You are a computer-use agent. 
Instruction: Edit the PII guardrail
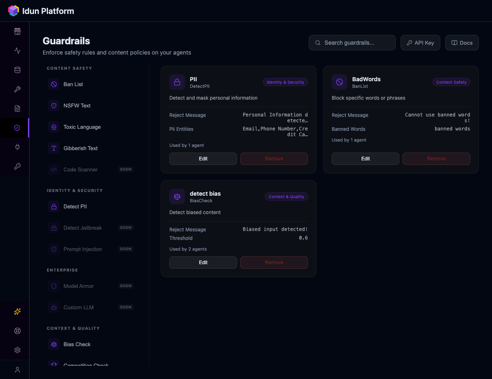203,159
